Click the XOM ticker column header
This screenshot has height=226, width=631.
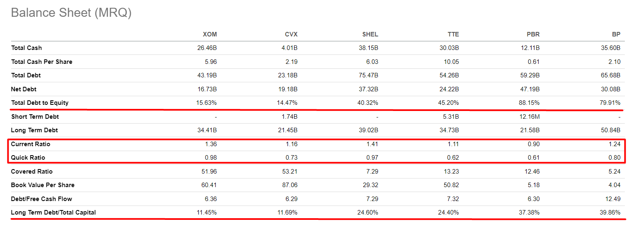click(210, 34)
